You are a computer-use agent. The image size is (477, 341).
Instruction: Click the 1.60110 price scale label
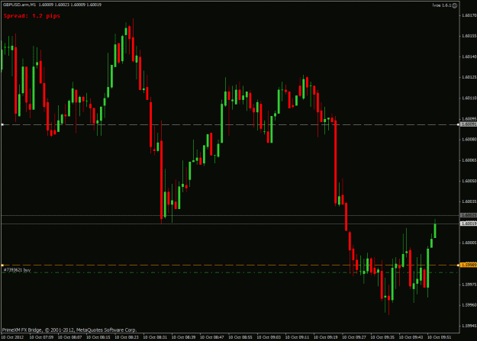click(469, 98)
